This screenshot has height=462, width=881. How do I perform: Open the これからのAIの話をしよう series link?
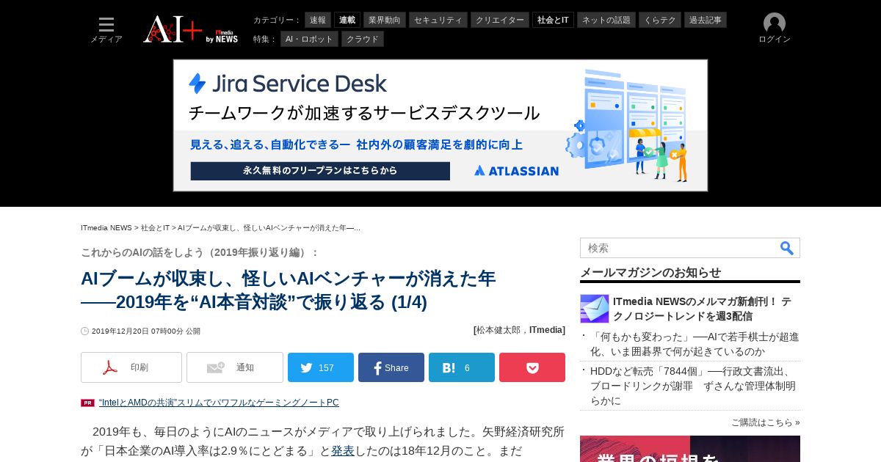tap(200, 252)
